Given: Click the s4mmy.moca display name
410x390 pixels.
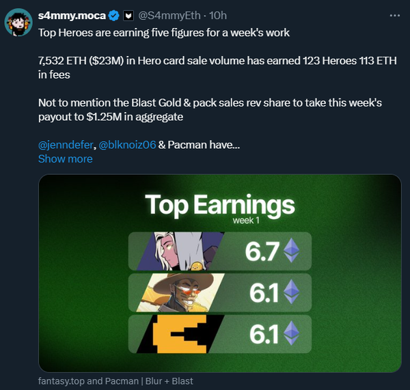Looking at the screenshot, I should (72, 15).
